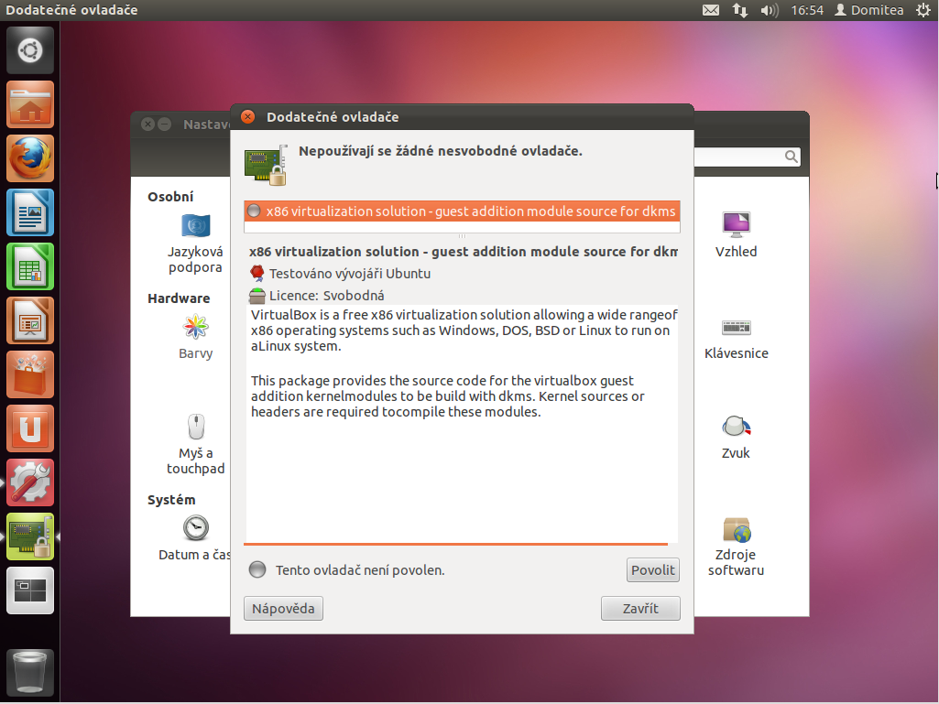939x704 pixels.
Task: Open the network connection indicator menu
Action: pyautogui.click(x=740, y=10)
